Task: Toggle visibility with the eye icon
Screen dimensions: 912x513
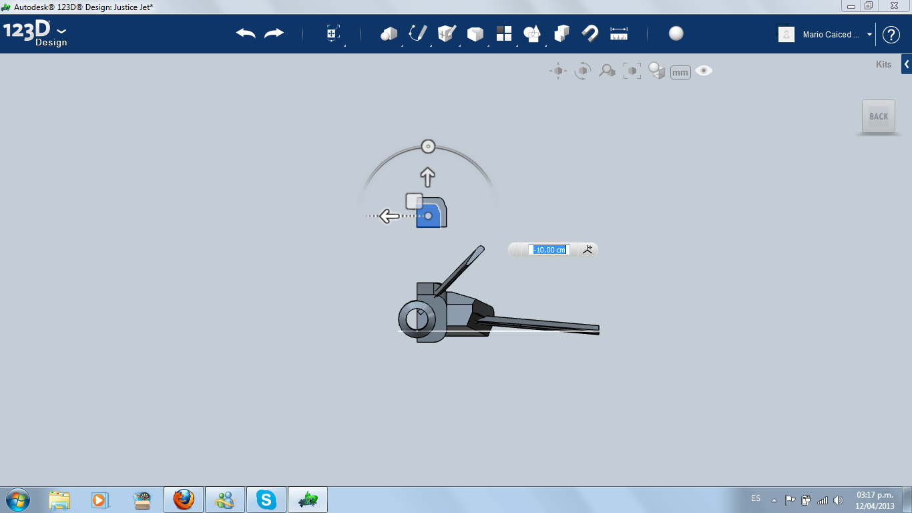Action: point(704,71)
